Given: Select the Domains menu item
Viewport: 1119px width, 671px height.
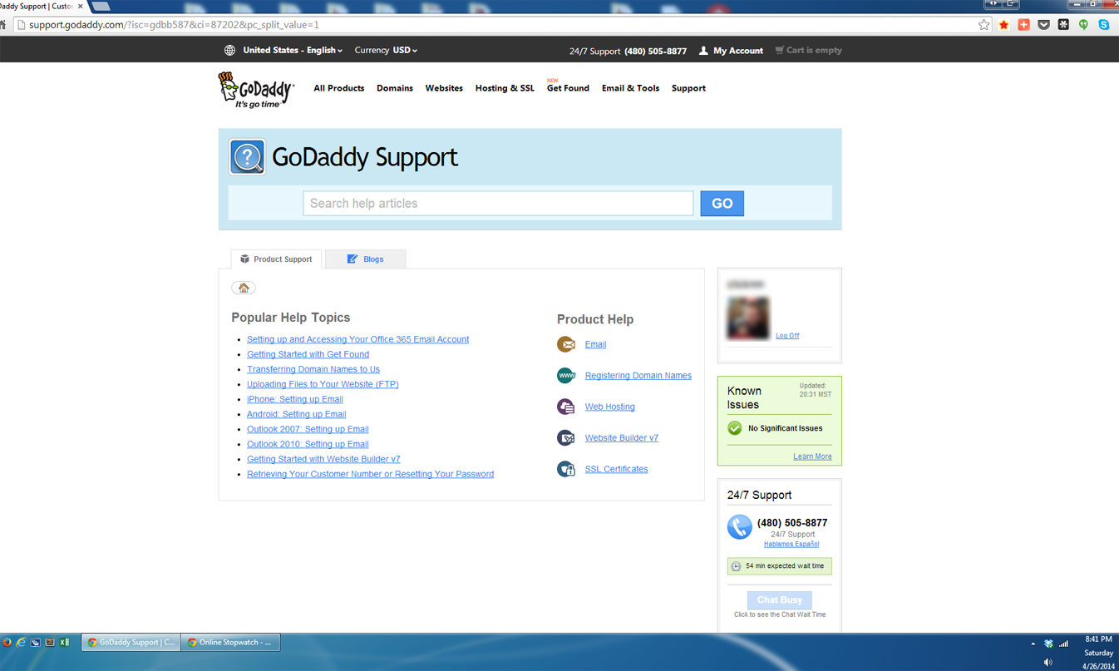Looking at the screenshot, I should point(395,88).
